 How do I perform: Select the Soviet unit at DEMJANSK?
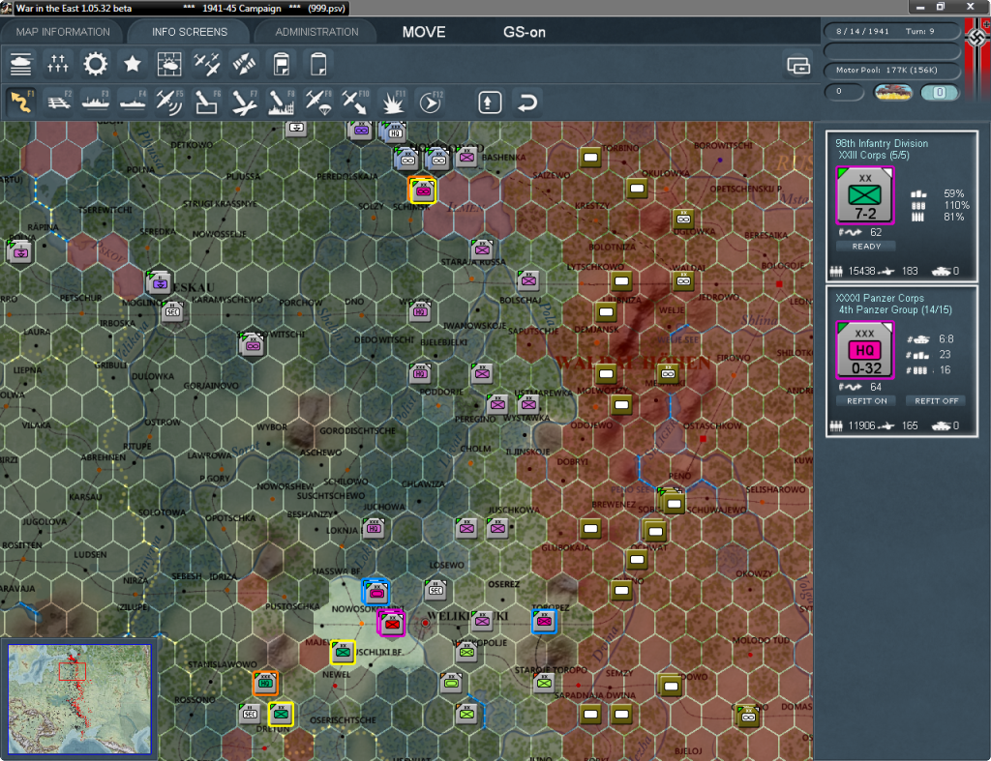pyautogui.click(x=606, y=312)
